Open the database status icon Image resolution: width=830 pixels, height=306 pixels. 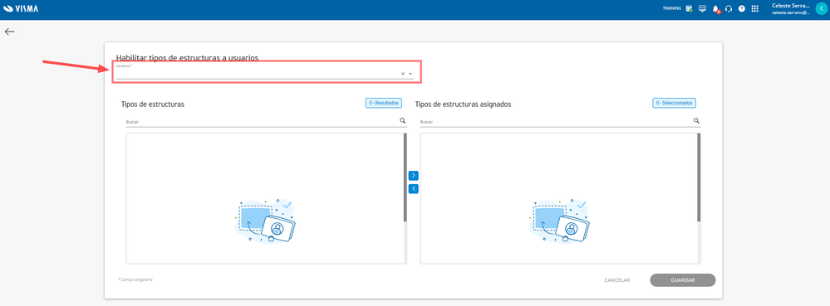(690, 8)
